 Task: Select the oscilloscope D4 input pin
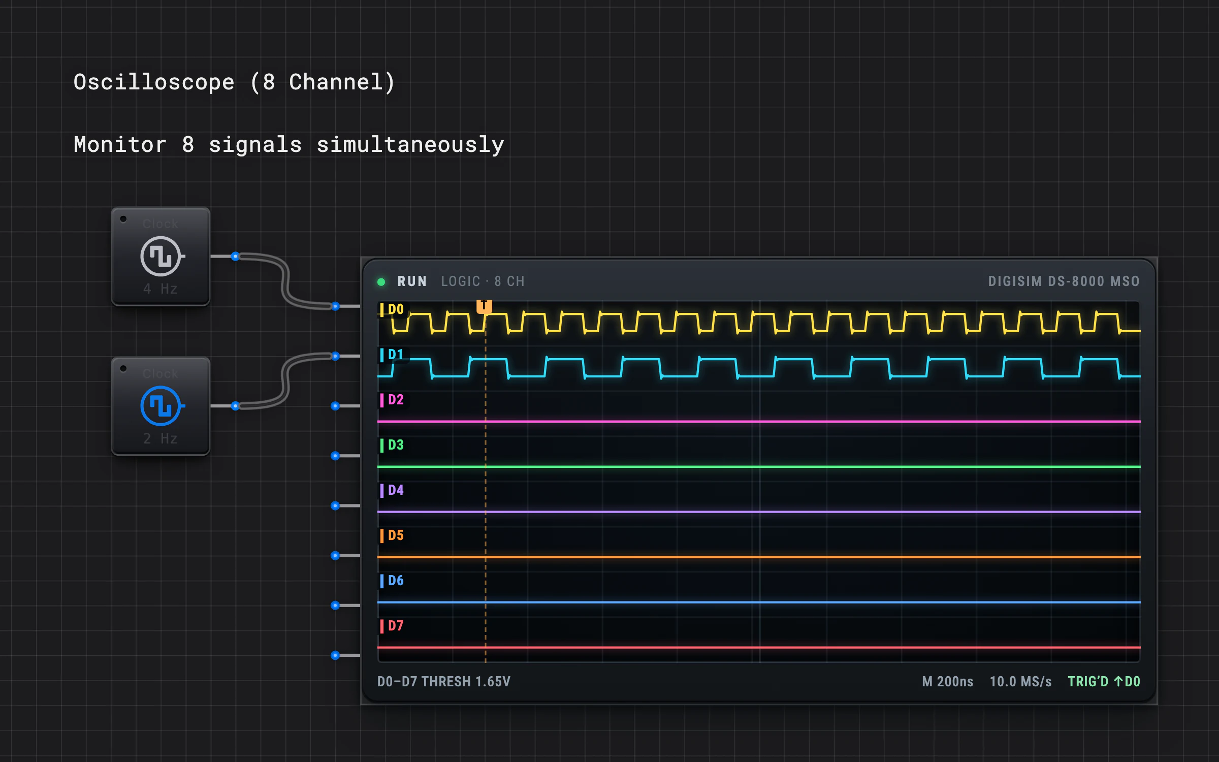click(335, 505)
